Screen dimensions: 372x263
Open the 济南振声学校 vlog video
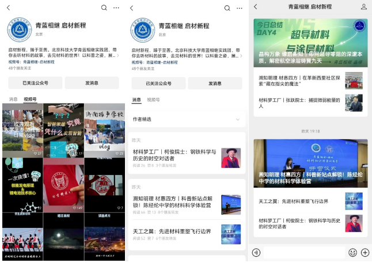click(105, 130)
